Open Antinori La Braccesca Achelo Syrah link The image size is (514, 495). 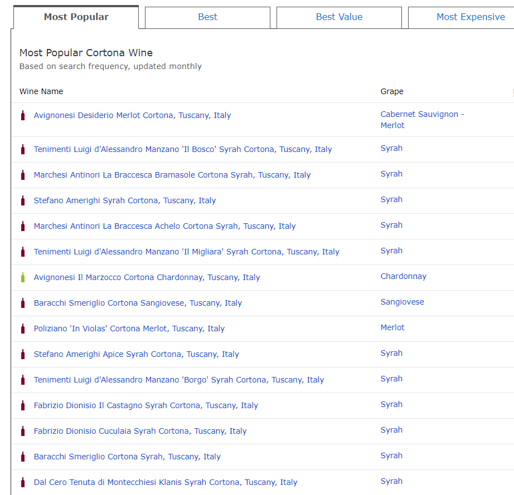tap(164, 226)
